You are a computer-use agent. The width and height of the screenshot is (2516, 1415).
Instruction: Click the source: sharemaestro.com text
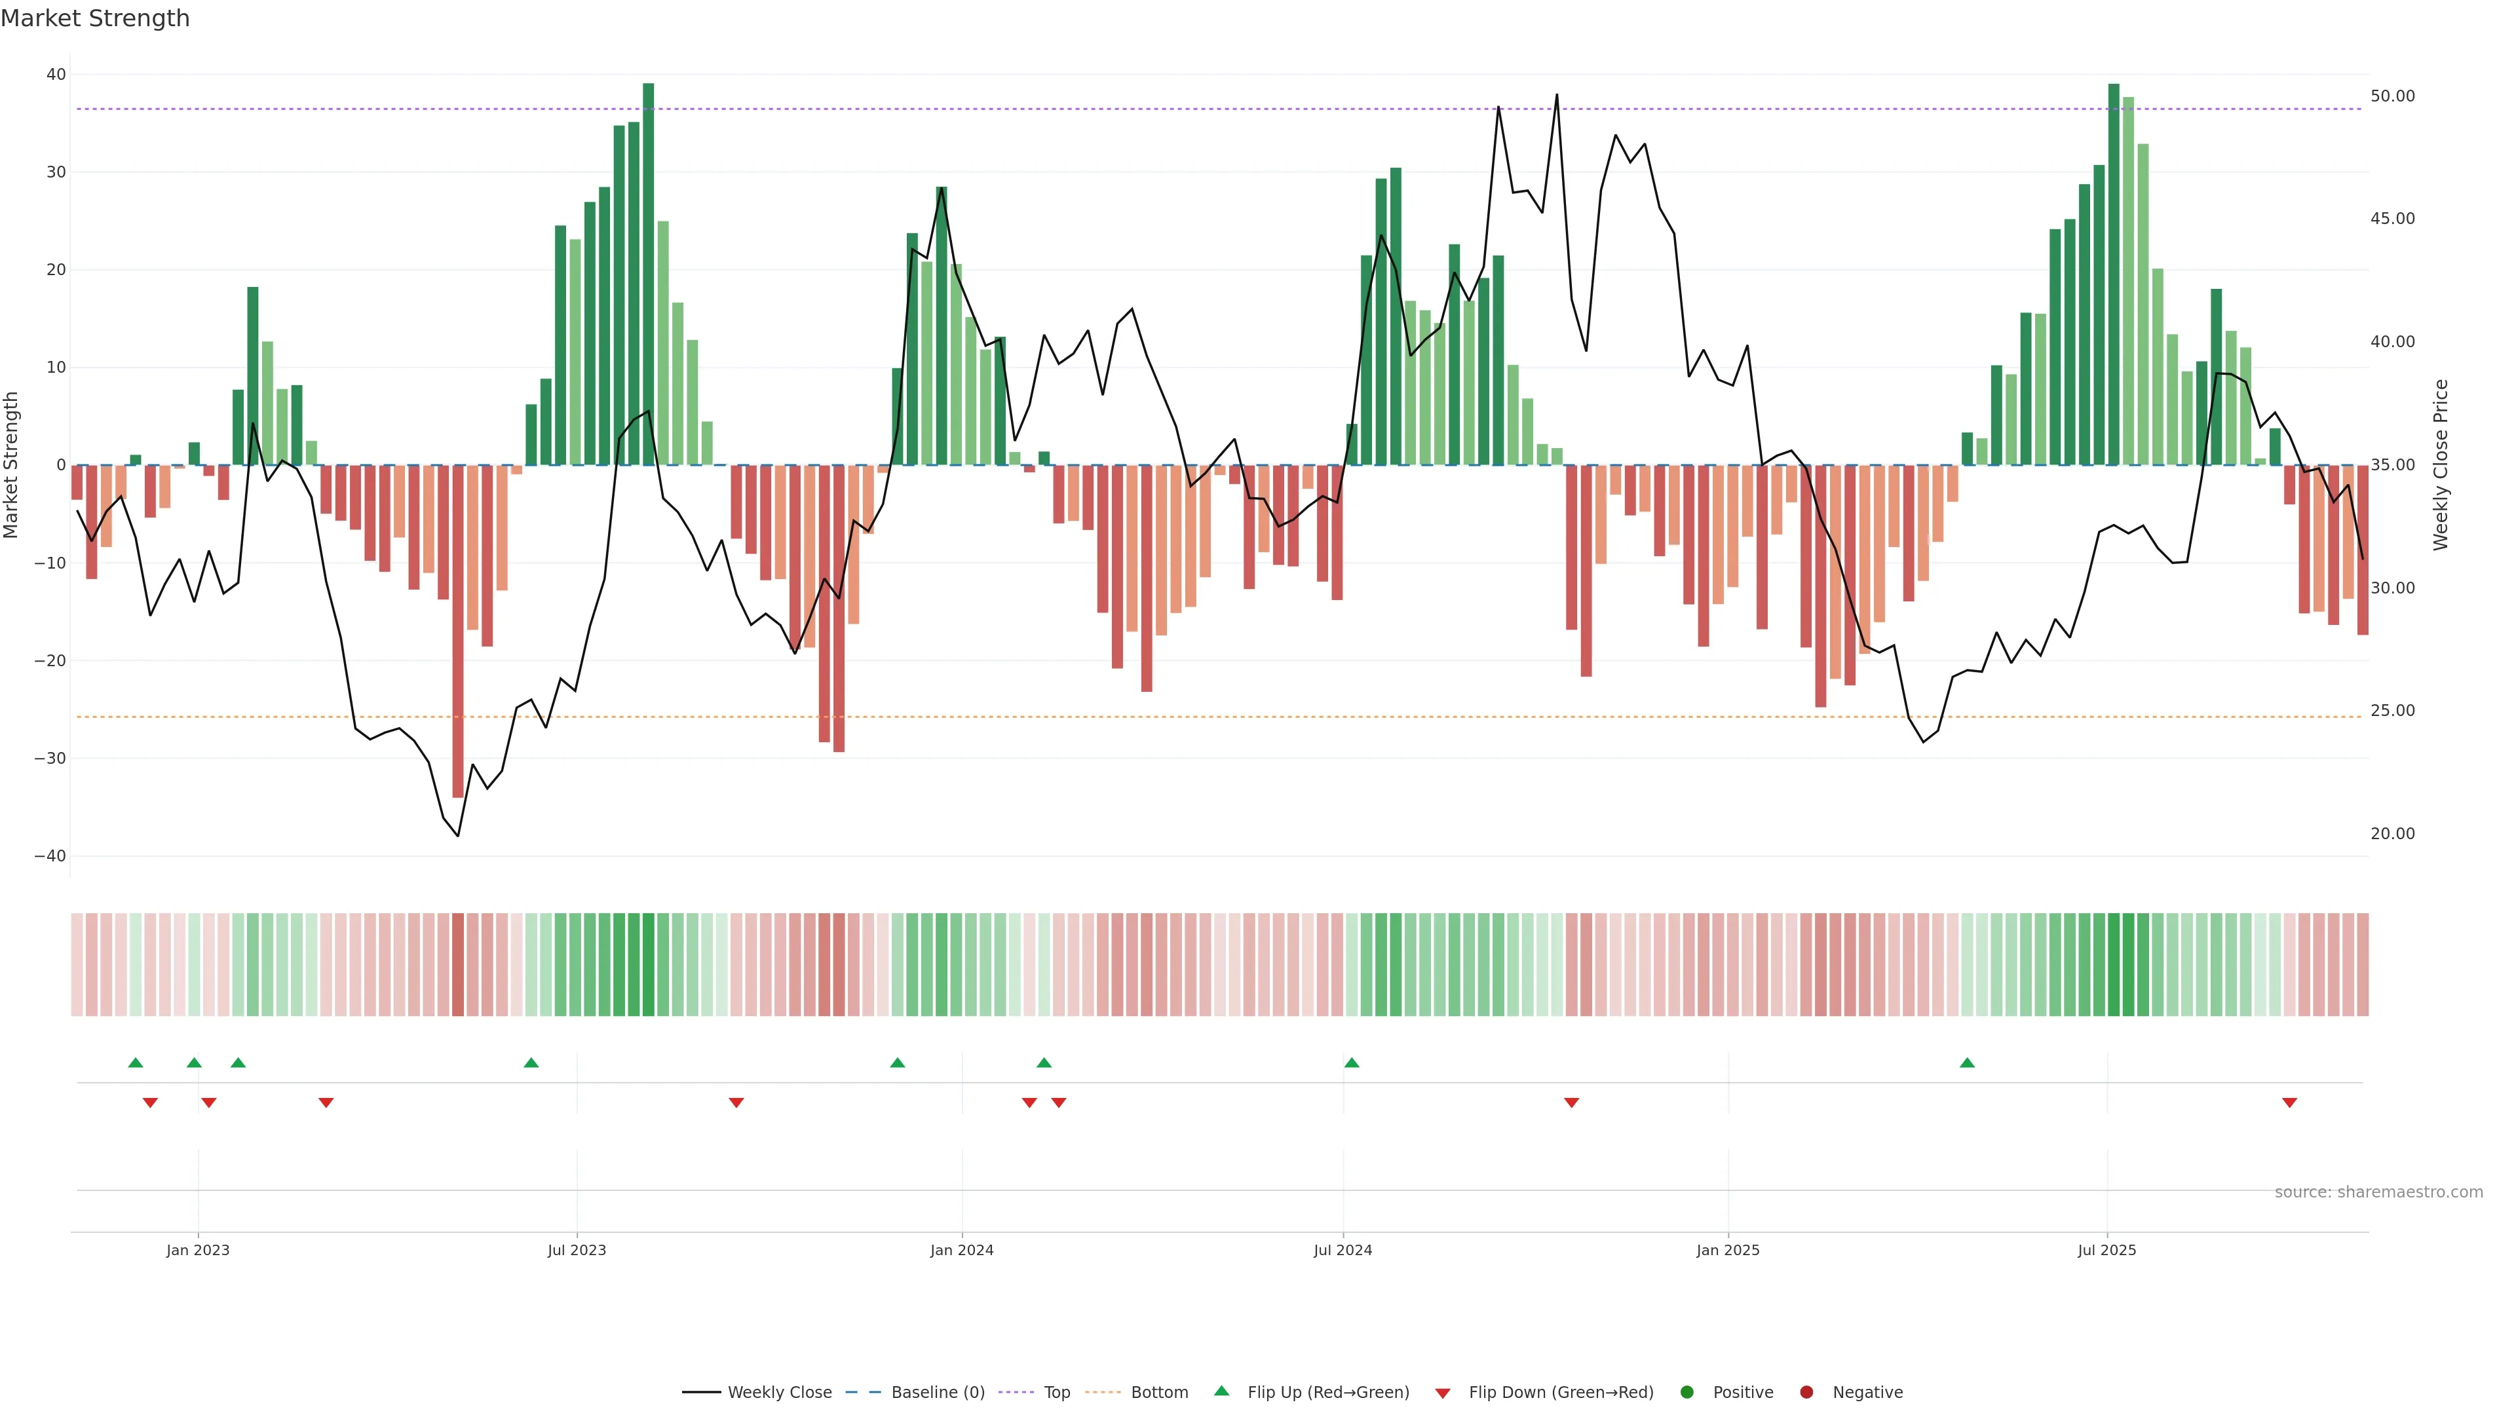tap(2378, 1192)
